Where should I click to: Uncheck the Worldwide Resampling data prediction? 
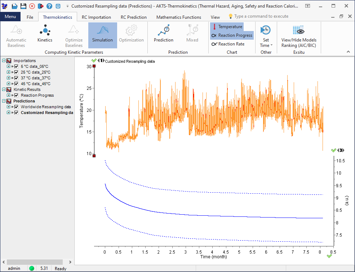point(16,107)
